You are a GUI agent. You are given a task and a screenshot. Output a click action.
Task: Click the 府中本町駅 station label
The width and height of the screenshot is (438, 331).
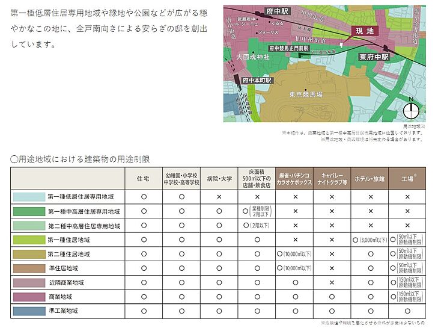point(257,79)
